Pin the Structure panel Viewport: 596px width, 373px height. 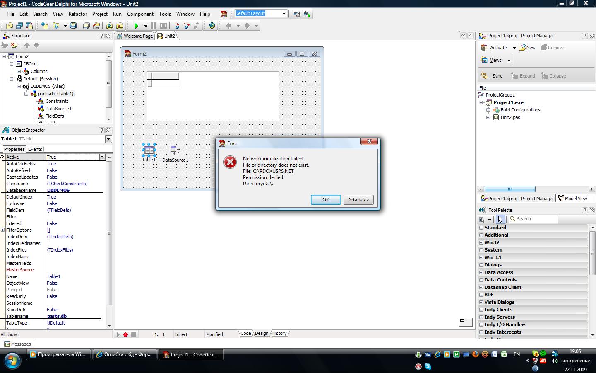tap(101, 36)
